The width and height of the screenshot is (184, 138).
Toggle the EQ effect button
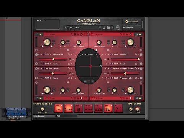coord(69,108)
